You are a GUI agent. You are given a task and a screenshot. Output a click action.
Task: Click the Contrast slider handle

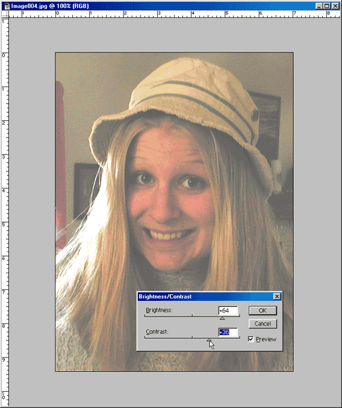209,339
